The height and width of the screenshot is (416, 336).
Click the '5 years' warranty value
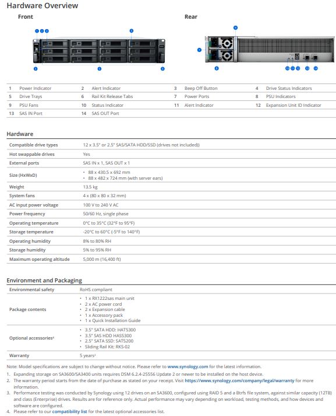[x=88, y=355]
